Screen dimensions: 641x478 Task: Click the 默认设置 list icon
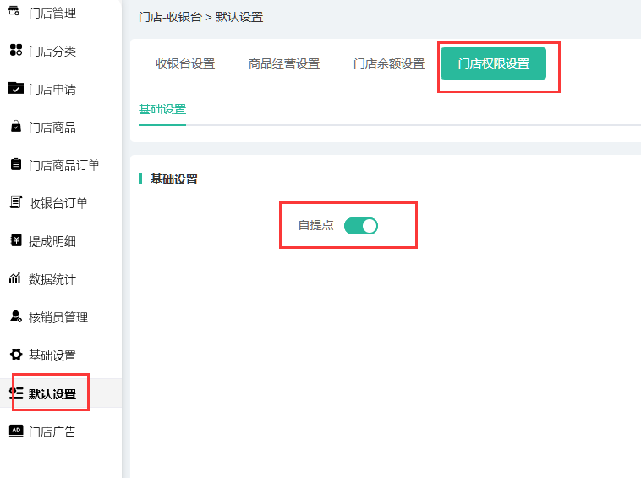[16, 393]
